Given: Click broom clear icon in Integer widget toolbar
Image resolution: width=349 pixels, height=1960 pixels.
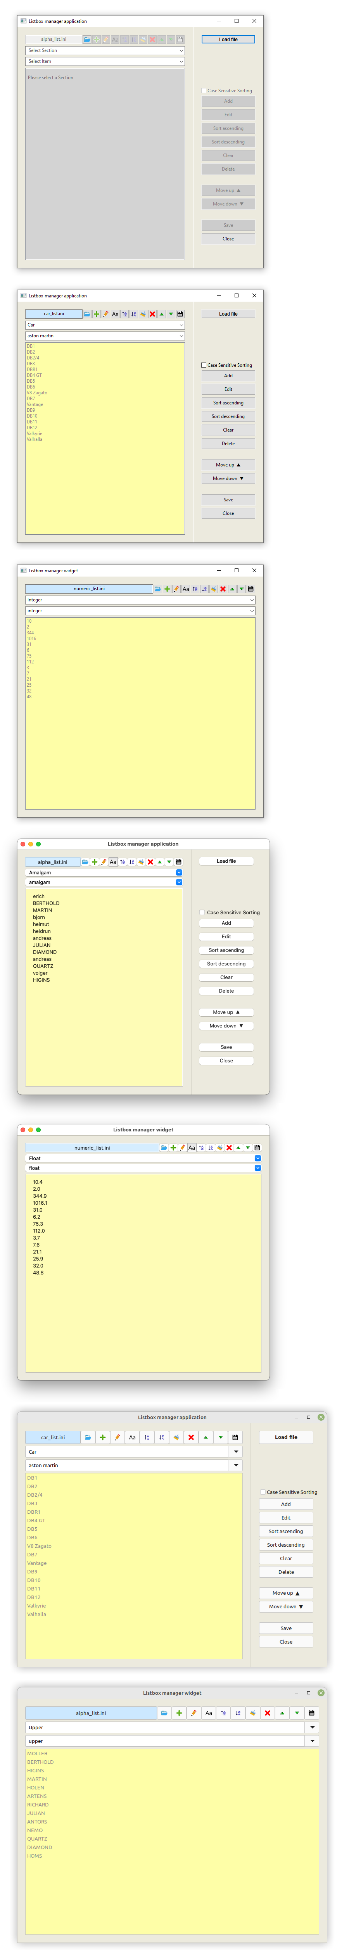Looking at the screenshot, I should [x=214, y=589].
